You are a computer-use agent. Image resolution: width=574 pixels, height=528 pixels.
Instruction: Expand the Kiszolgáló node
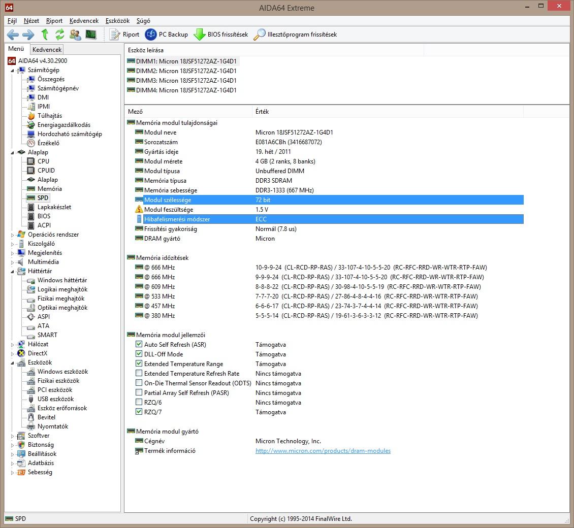point(13,244)
